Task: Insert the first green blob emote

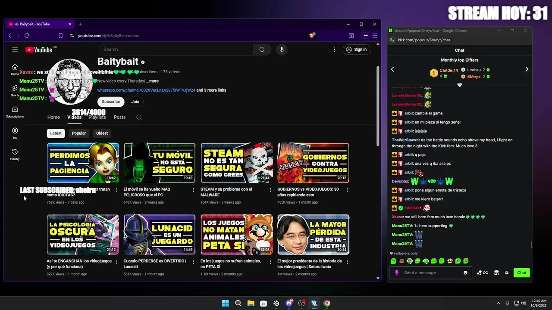Action: point(393,261)
